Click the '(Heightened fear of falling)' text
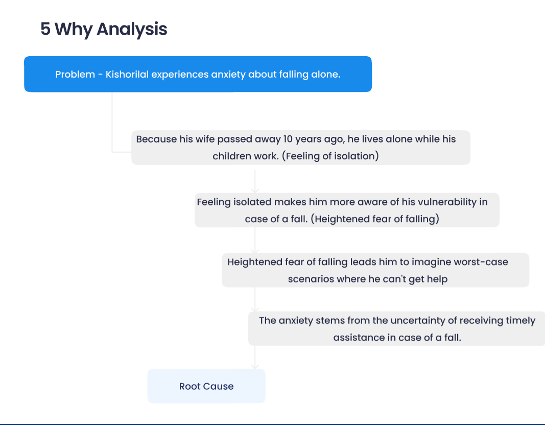The width and height of the screenshot is (545, 425). click(x=375, y=219)
